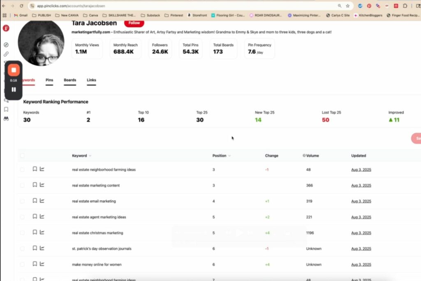Open the compass explore icon in sidebar
Image resolution: width=421 pixels, height=281 pixels.
(x=6, y=45)
